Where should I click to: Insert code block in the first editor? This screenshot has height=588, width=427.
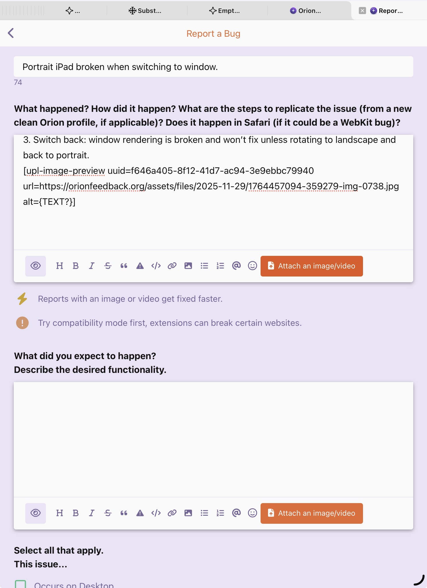click(x=156, y=266)
